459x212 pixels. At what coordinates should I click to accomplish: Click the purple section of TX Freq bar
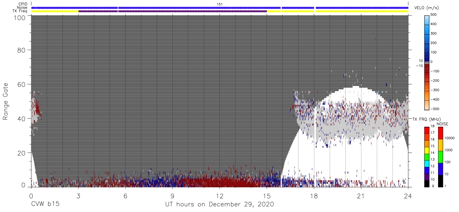[173, 11]
